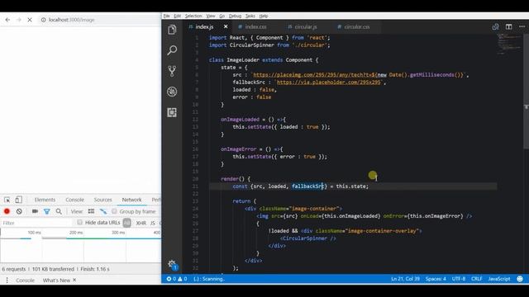This screenshot has height=297, width=529.
Task: Switch to the circular.css editor tab
Action: click(357, 26)
